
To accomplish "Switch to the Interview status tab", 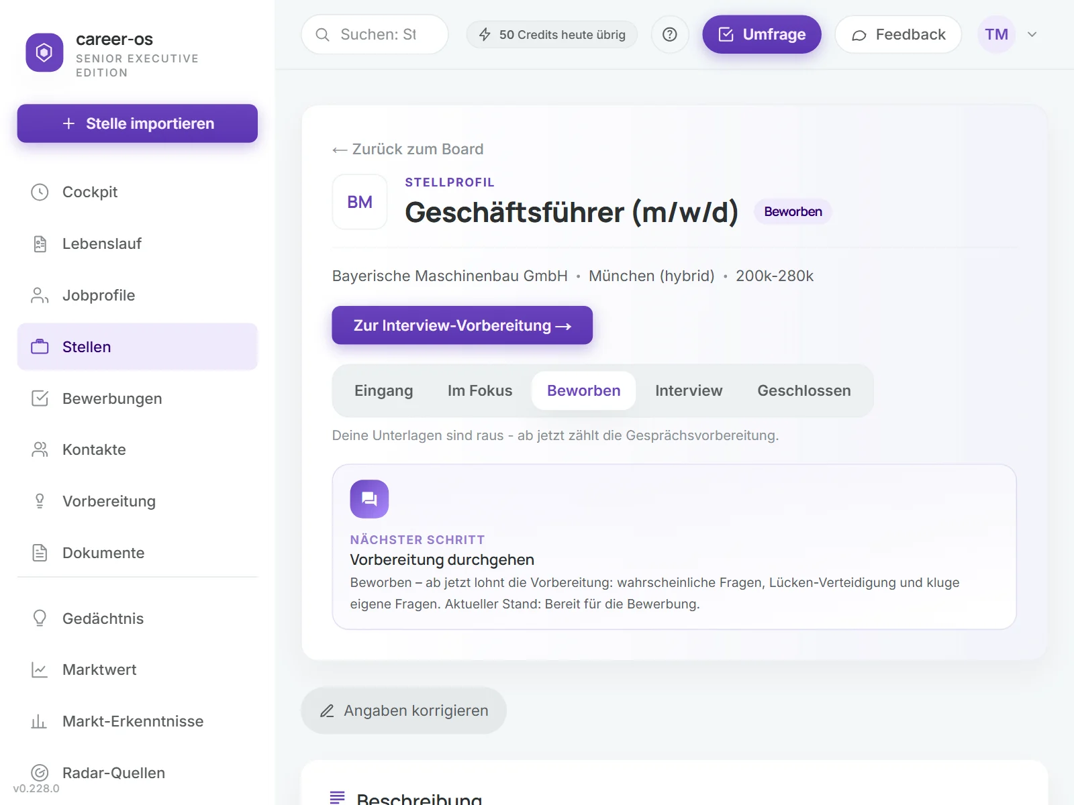I will coord(689,390).
